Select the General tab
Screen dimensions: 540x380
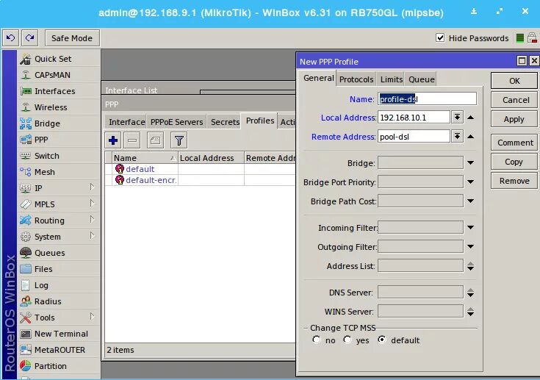coord(319,78)
